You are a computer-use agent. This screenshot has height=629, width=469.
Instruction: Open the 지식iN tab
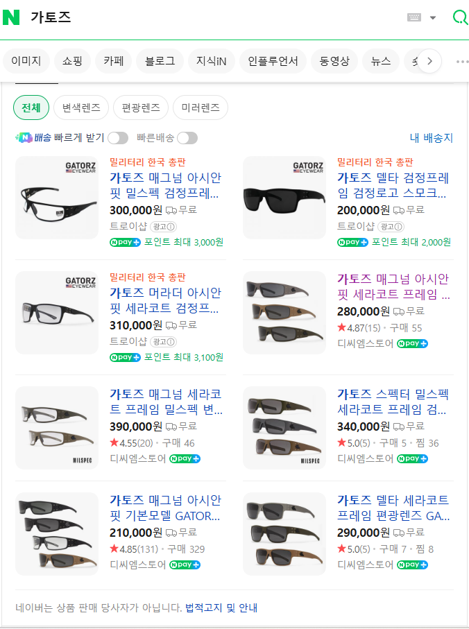pyautogui.click(x=211, y=61)
